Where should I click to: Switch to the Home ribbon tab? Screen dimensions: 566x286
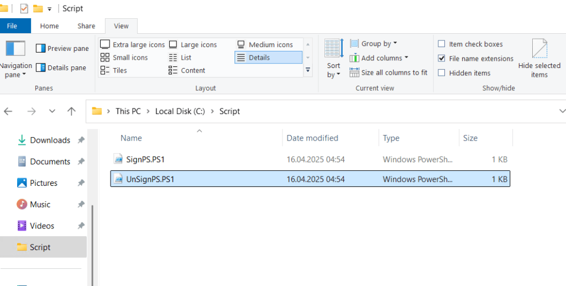[49, 26]
